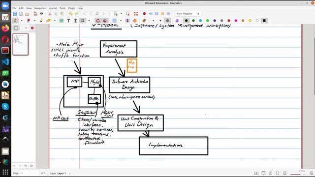Open the insert page dropdown arrow
The width and height of the screenshot is (315, 177).
pyautogui.click(x=122, y=14)
